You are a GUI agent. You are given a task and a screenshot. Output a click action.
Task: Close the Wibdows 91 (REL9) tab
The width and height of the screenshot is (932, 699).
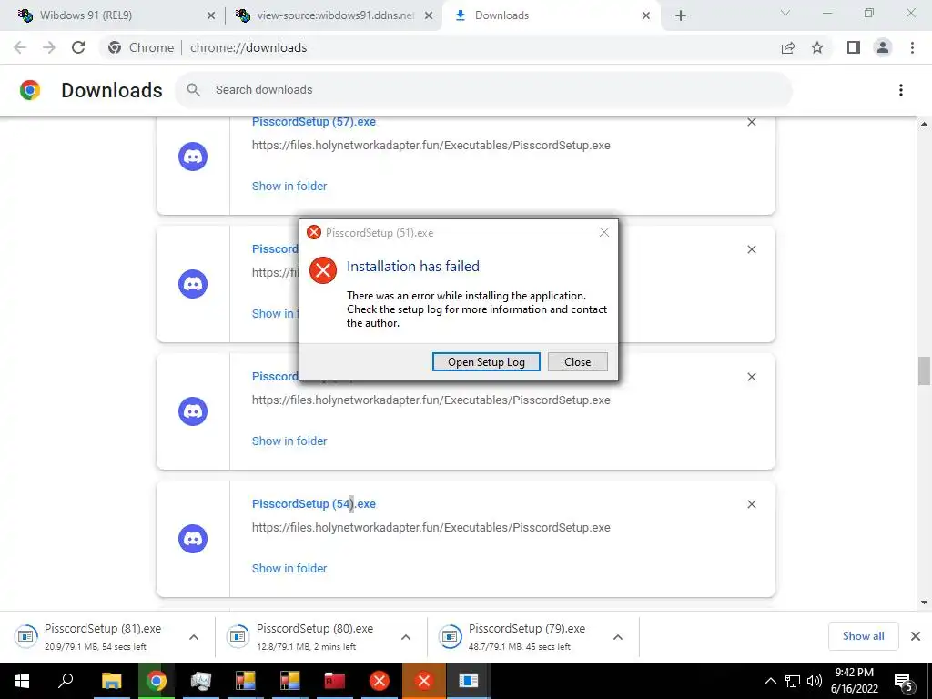pyautogui.click(x=210, y=16)
